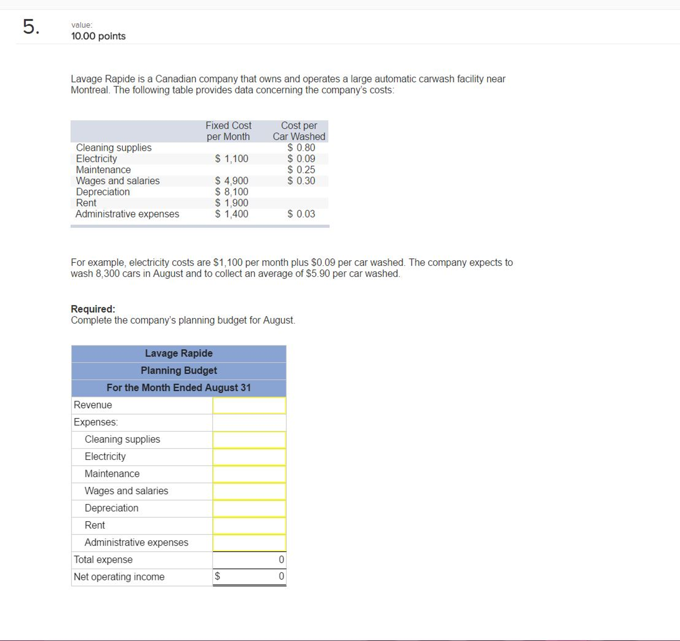Click the question number 5 heading
Screen dimensions: 680x641
[31, 27]
